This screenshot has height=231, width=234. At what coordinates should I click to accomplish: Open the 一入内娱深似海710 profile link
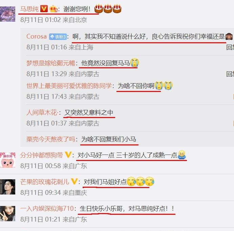[47, 208]
